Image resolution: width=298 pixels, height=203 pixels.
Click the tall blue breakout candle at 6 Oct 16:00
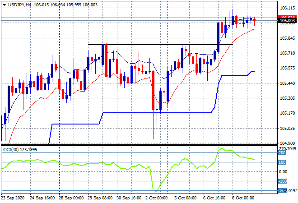(219, 37)
